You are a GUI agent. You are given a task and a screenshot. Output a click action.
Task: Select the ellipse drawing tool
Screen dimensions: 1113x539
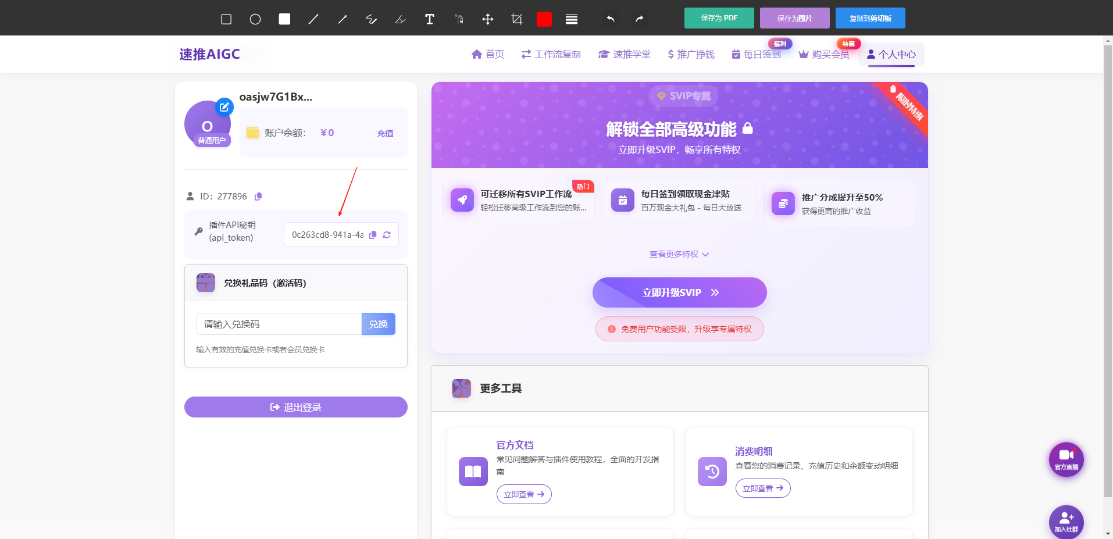[x=255, y=19]
